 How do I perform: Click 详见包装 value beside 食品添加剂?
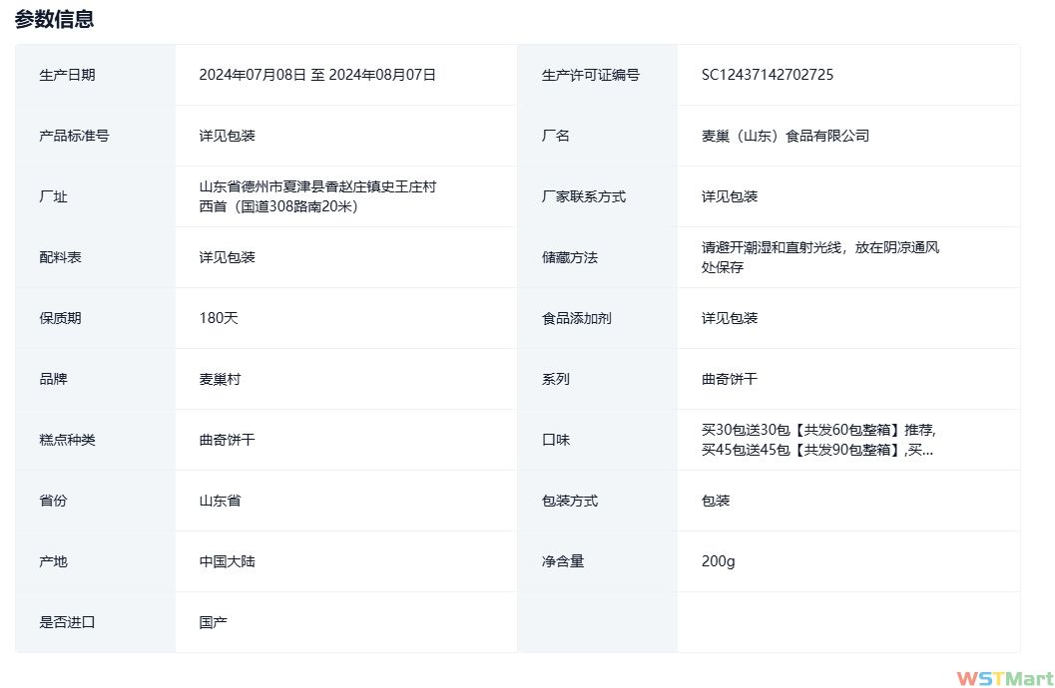[729, 318]
